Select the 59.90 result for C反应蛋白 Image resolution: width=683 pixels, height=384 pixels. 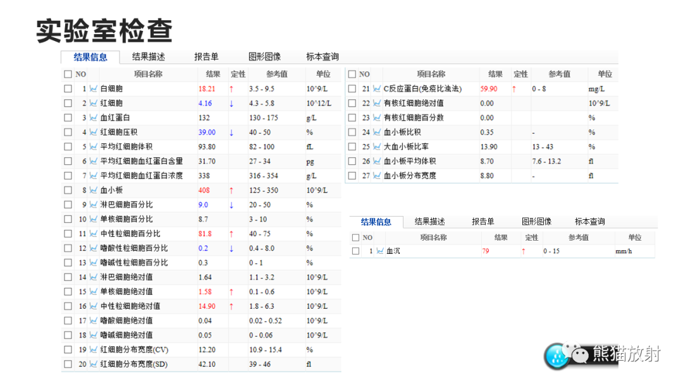tap(489, 88)
